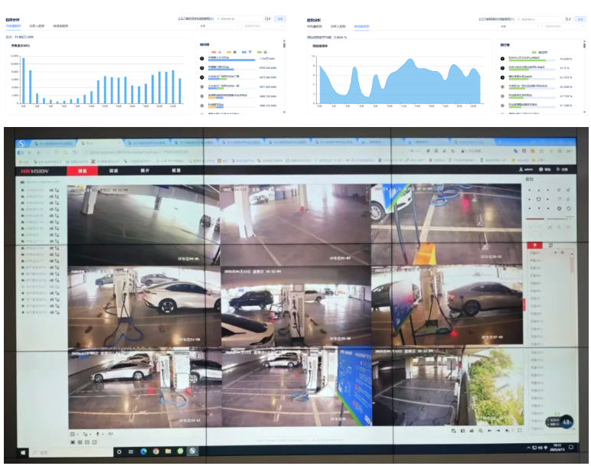Click the capture snapshot icon in bottom-right toolbar

[462, 430]
